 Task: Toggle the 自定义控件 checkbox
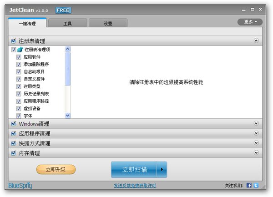[x=19, y=79]
